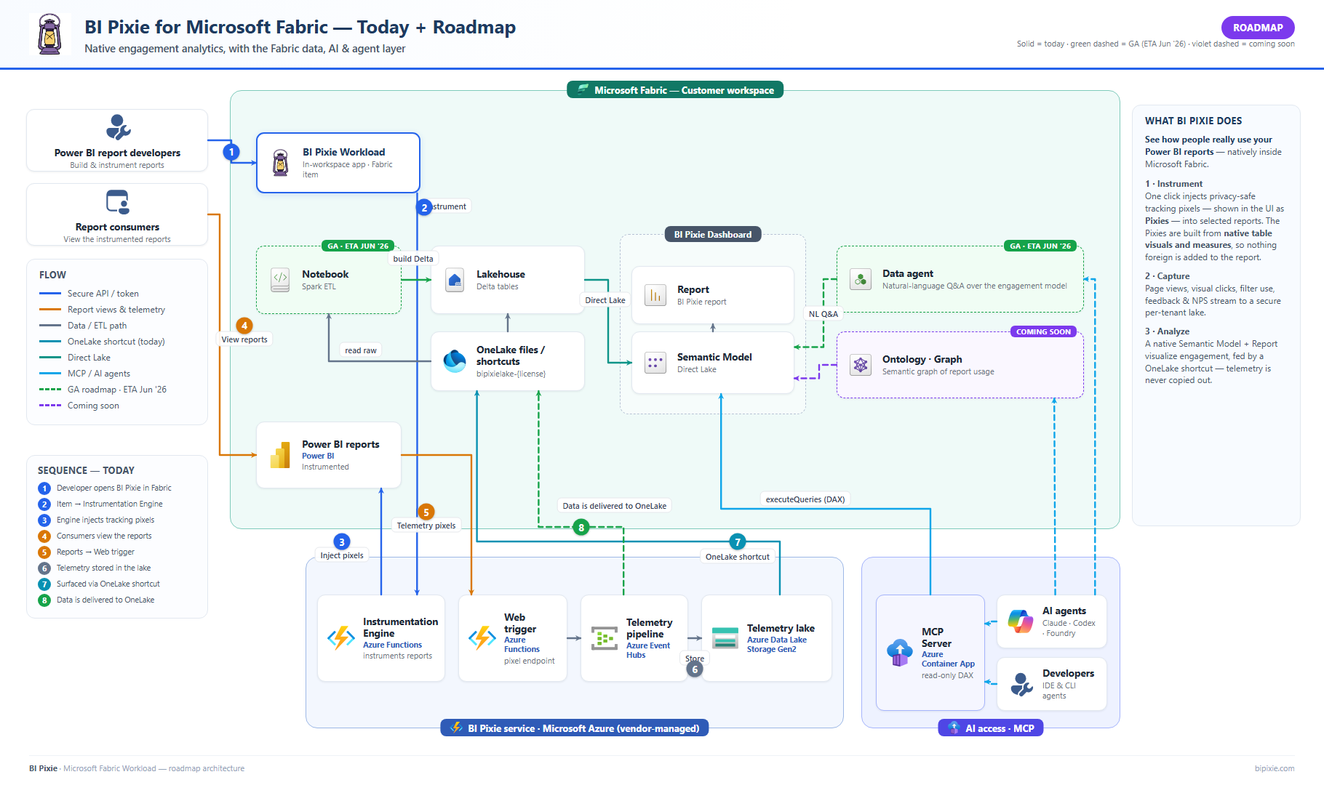Click the 'Azure Functions' link under Instrumentation Engine

[x=392, y=645]
